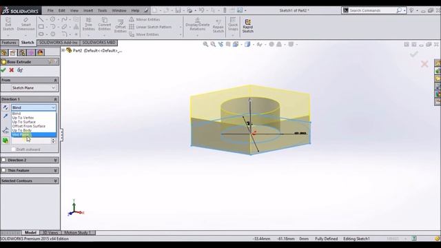Select Offset From Surface option
Screen dimensions: 441x248
point(29,126)
